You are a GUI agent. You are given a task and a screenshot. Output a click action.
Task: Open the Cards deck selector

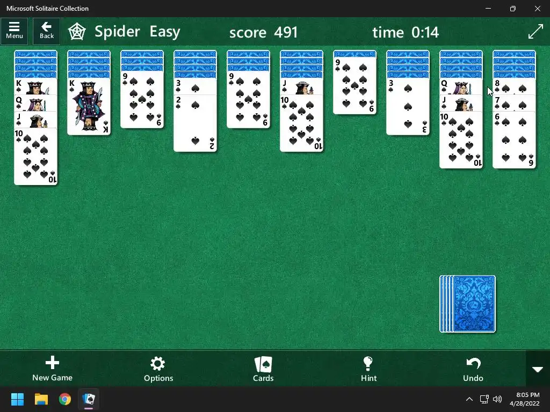pyautogui.click(x=263, y=369)
